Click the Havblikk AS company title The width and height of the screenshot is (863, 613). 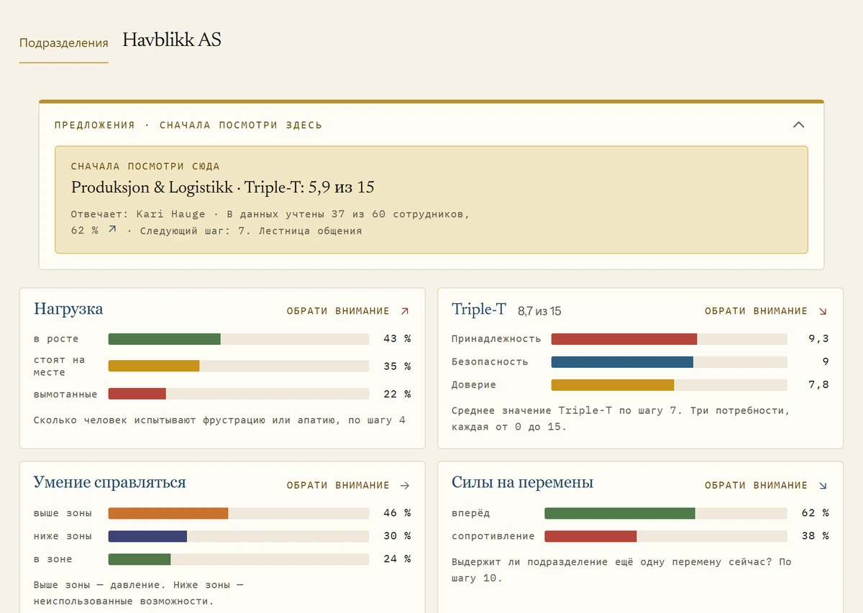pos(172,40)
